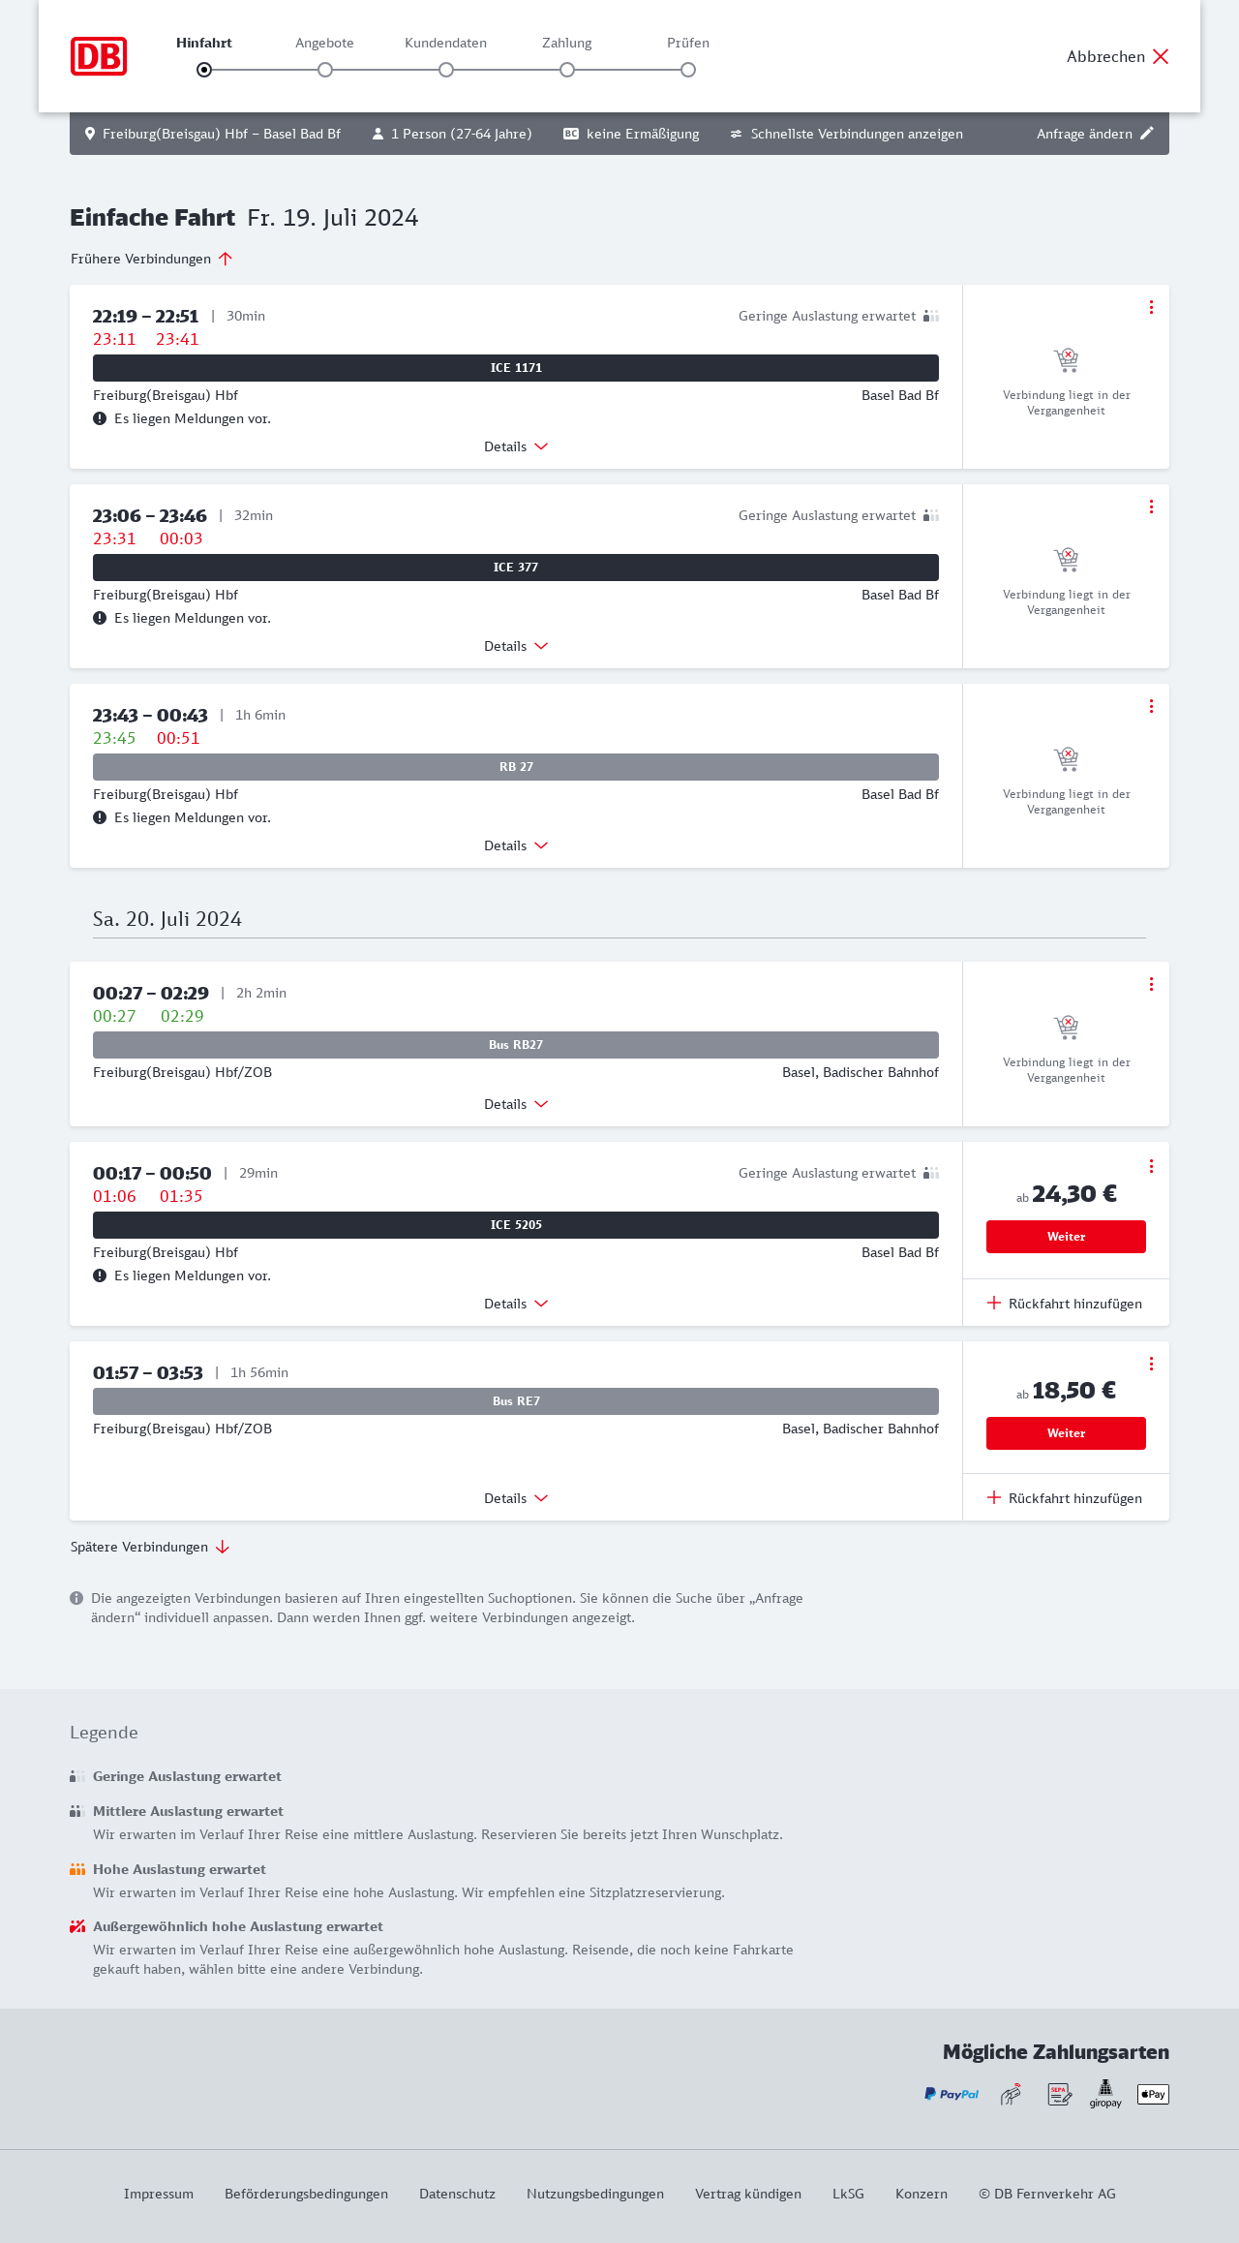This screenshot has width=1239, height=2243.
Task: Select the Zahlung step circle
Action: pos(567,70)
